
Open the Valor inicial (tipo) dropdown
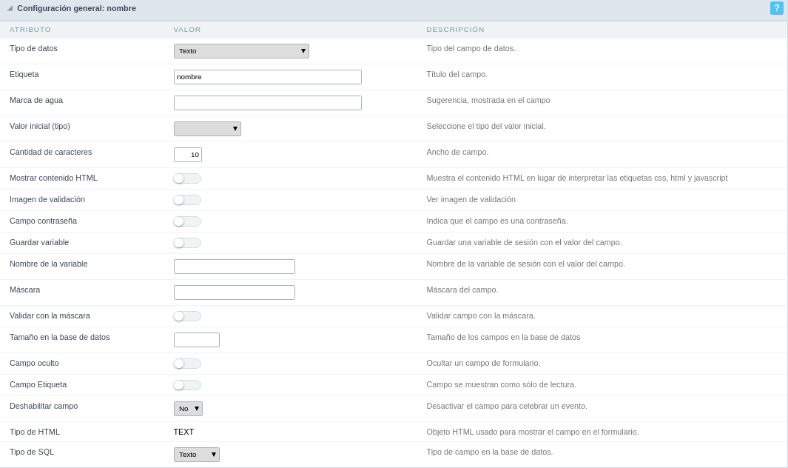pos(207,129)
